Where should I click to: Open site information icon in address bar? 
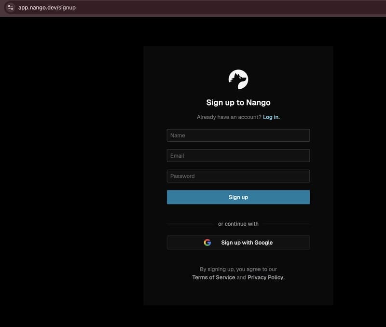click(x=11, y=7)
